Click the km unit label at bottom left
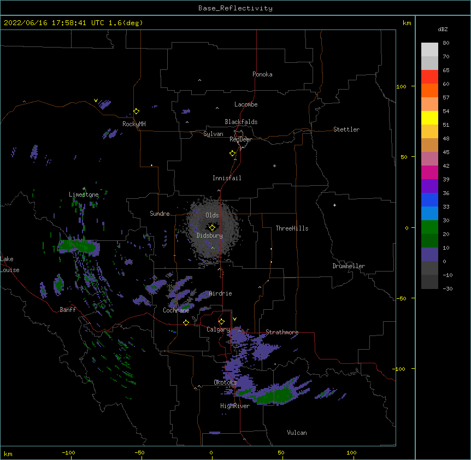This screenshot has width=471, height=460. 8,453
